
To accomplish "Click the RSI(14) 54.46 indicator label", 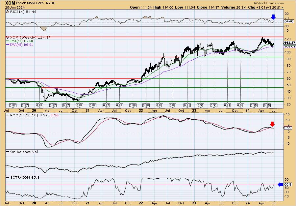I will (23, 12).
